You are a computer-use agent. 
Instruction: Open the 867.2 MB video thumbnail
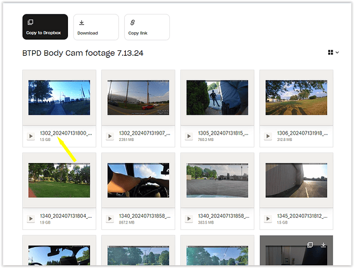138,180
